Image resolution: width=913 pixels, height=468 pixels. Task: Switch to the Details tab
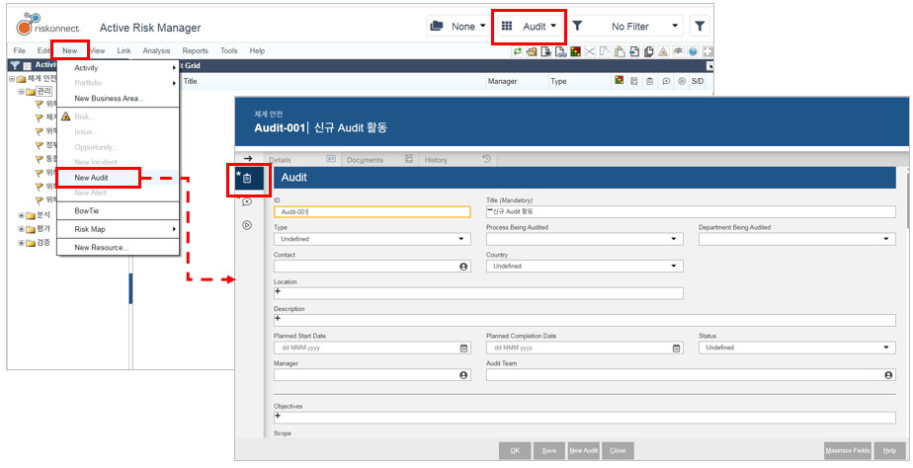[x=302, y=160]
